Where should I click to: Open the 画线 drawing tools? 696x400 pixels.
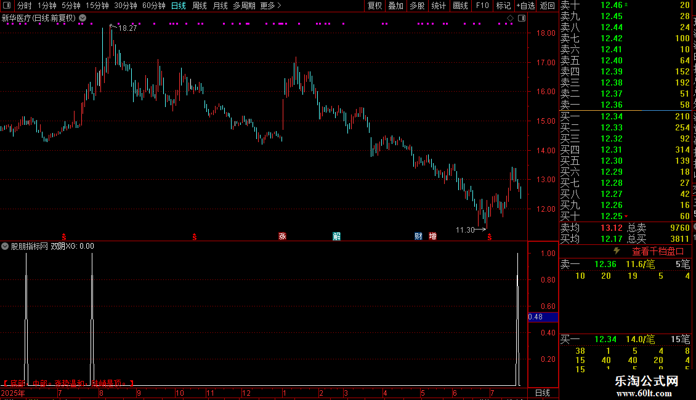coord(460,6)
